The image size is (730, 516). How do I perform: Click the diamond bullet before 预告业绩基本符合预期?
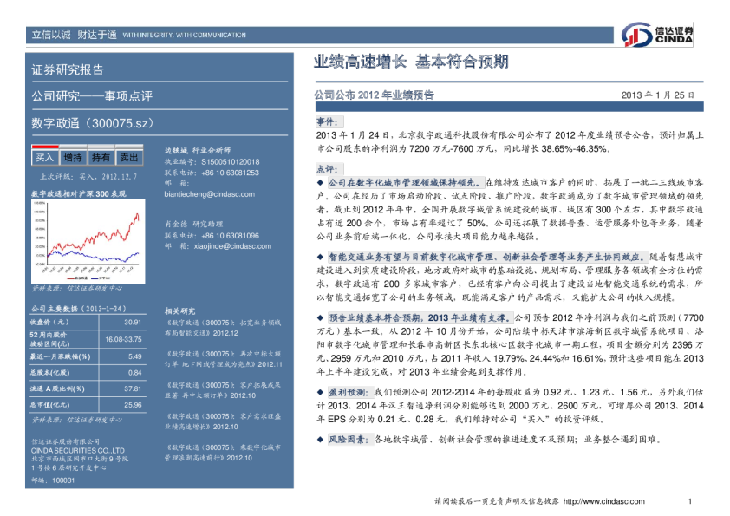click(x=320, y=318)
